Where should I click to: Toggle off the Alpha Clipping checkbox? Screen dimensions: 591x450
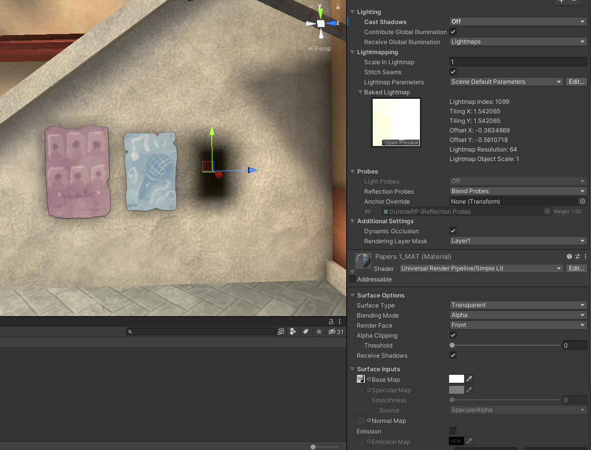[453, 335]
